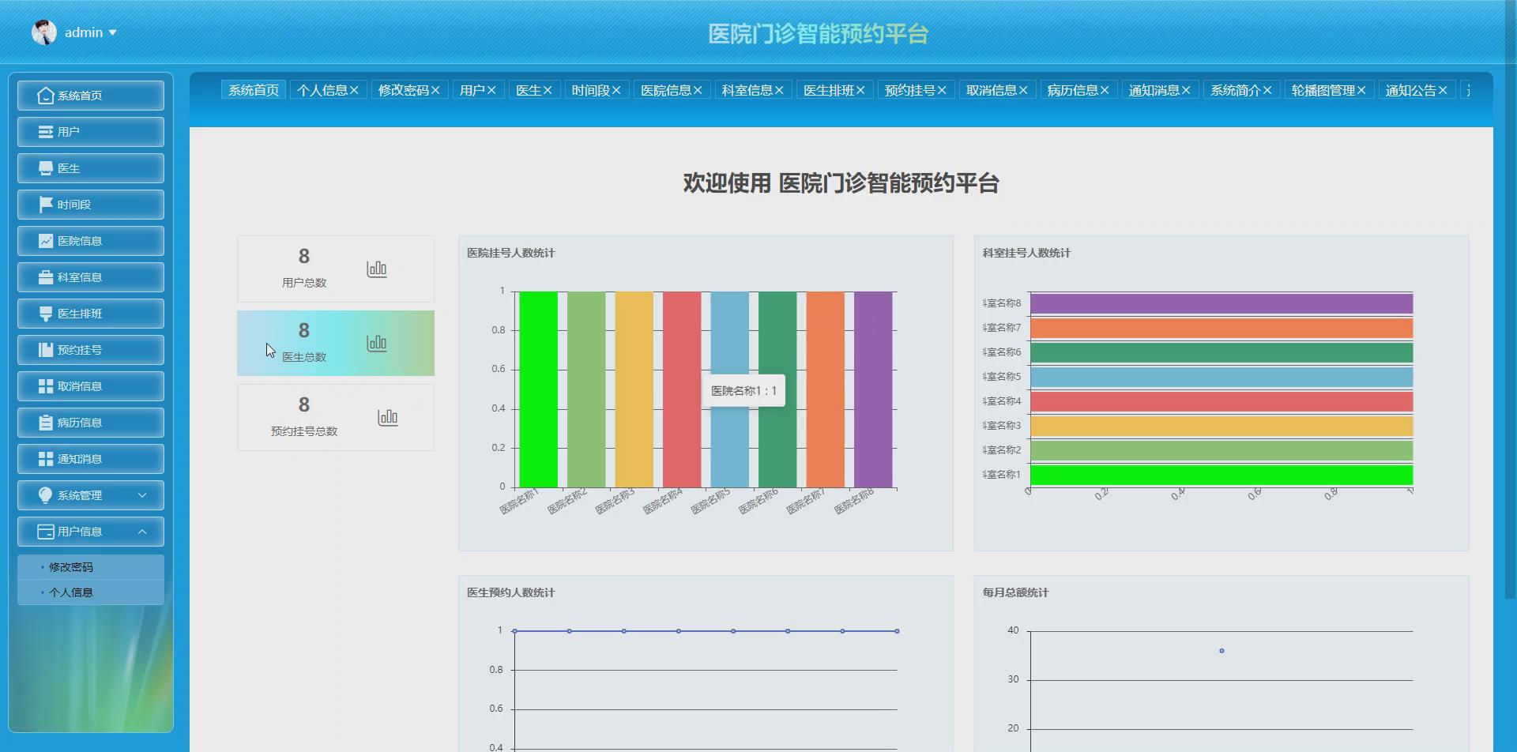Click the bulb icon beside 系统管理

pyautogui.click(x=46, y=495)
